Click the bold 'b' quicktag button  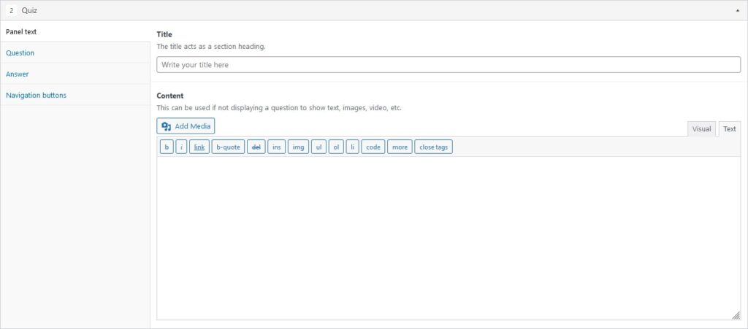pyautogui.click(x=167, y=147)
